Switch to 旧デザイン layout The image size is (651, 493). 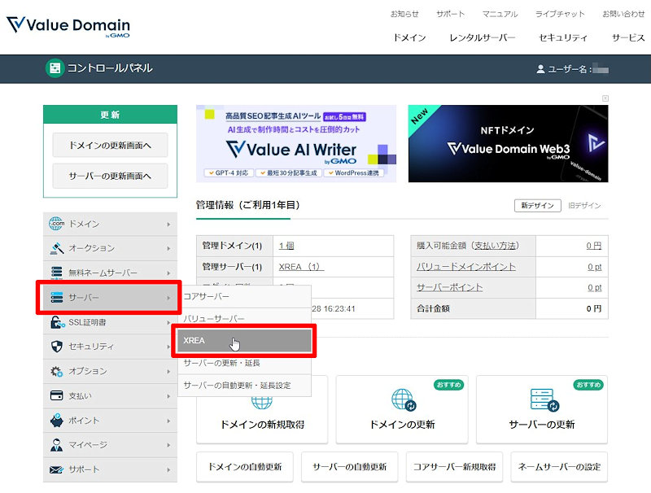[x=584, y=206]
